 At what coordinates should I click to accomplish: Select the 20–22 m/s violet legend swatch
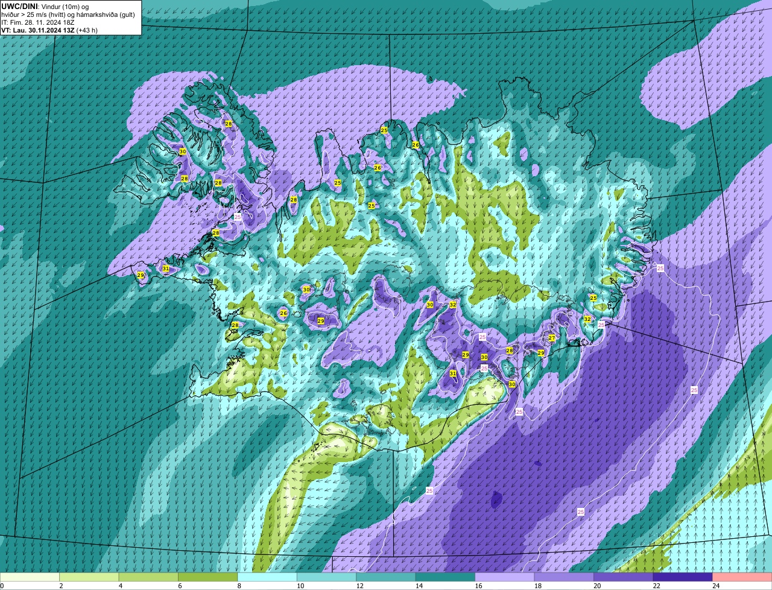(624, 577)
